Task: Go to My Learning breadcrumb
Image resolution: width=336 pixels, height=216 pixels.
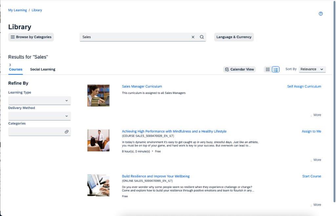Action: (x=18, y=10)
